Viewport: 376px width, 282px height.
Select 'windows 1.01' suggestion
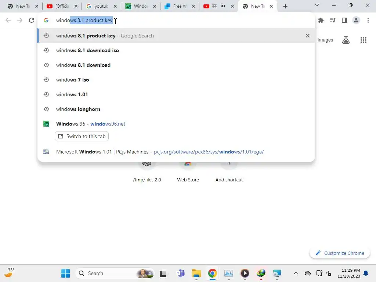point(176,94)
